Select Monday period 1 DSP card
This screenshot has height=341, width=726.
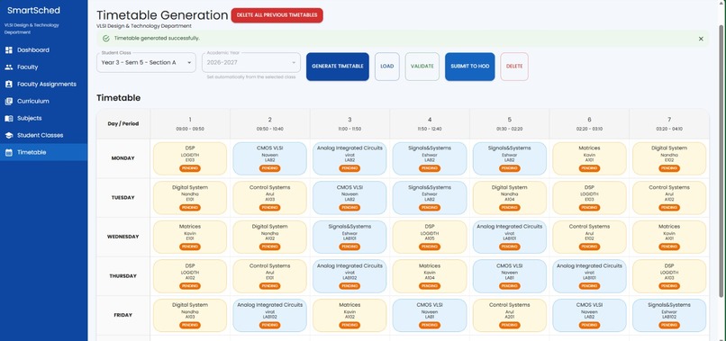[190, 158]
